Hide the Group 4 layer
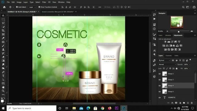Viewport: 197px width, 111px height. tap(159, 86)
